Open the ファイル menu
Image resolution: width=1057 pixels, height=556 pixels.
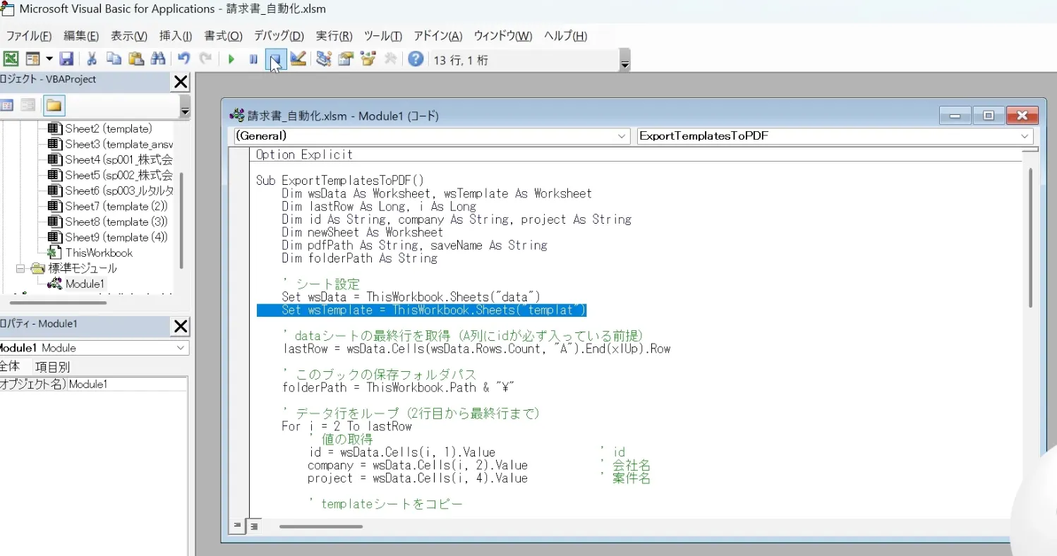point(29,36)
